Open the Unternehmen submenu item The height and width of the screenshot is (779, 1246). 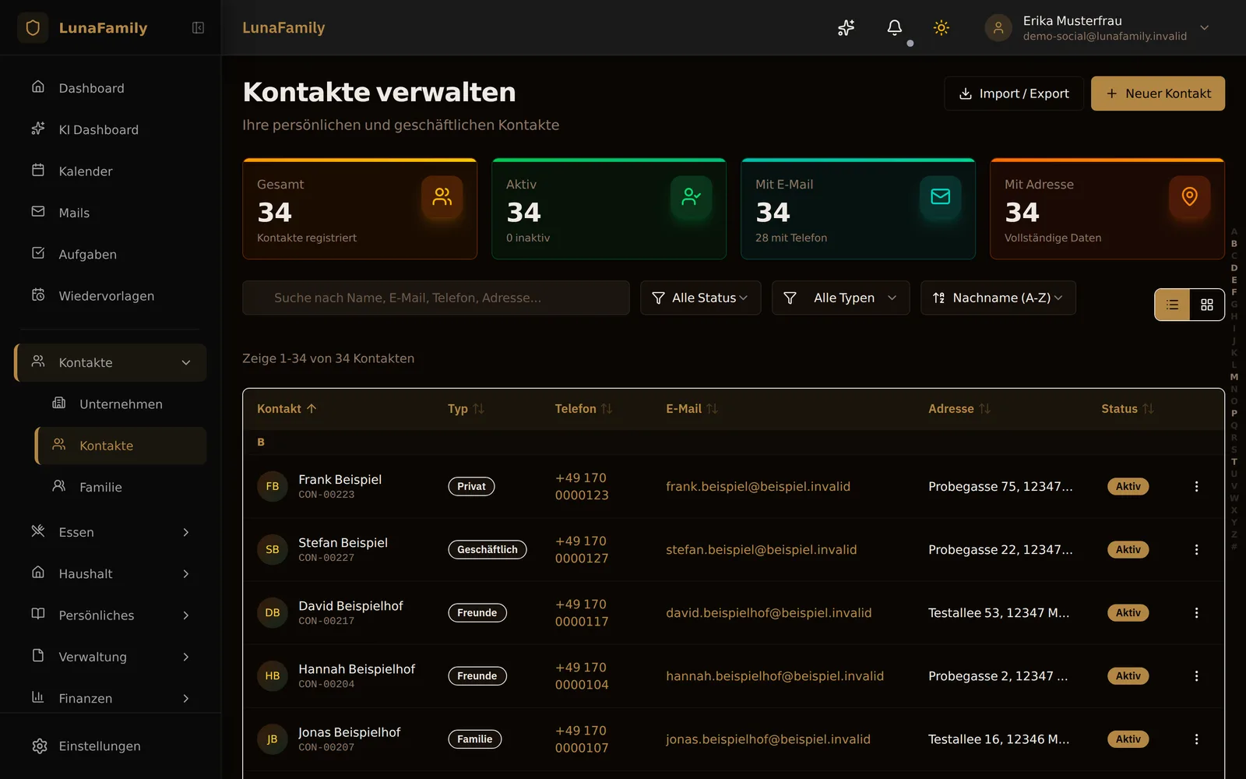pyautogui.click(x=121, y=404)
